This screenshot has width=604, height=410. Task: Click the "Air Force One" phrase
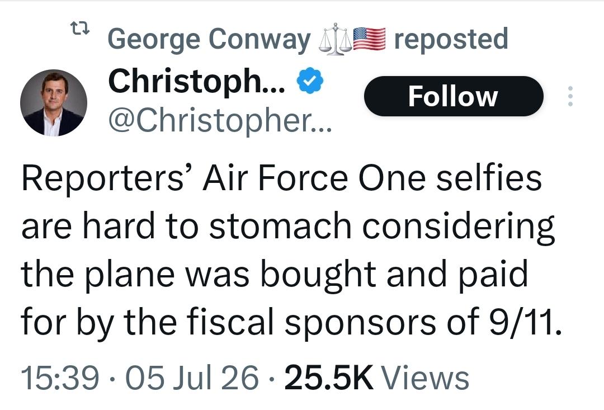pyautogui.click(x=314, y=178)
